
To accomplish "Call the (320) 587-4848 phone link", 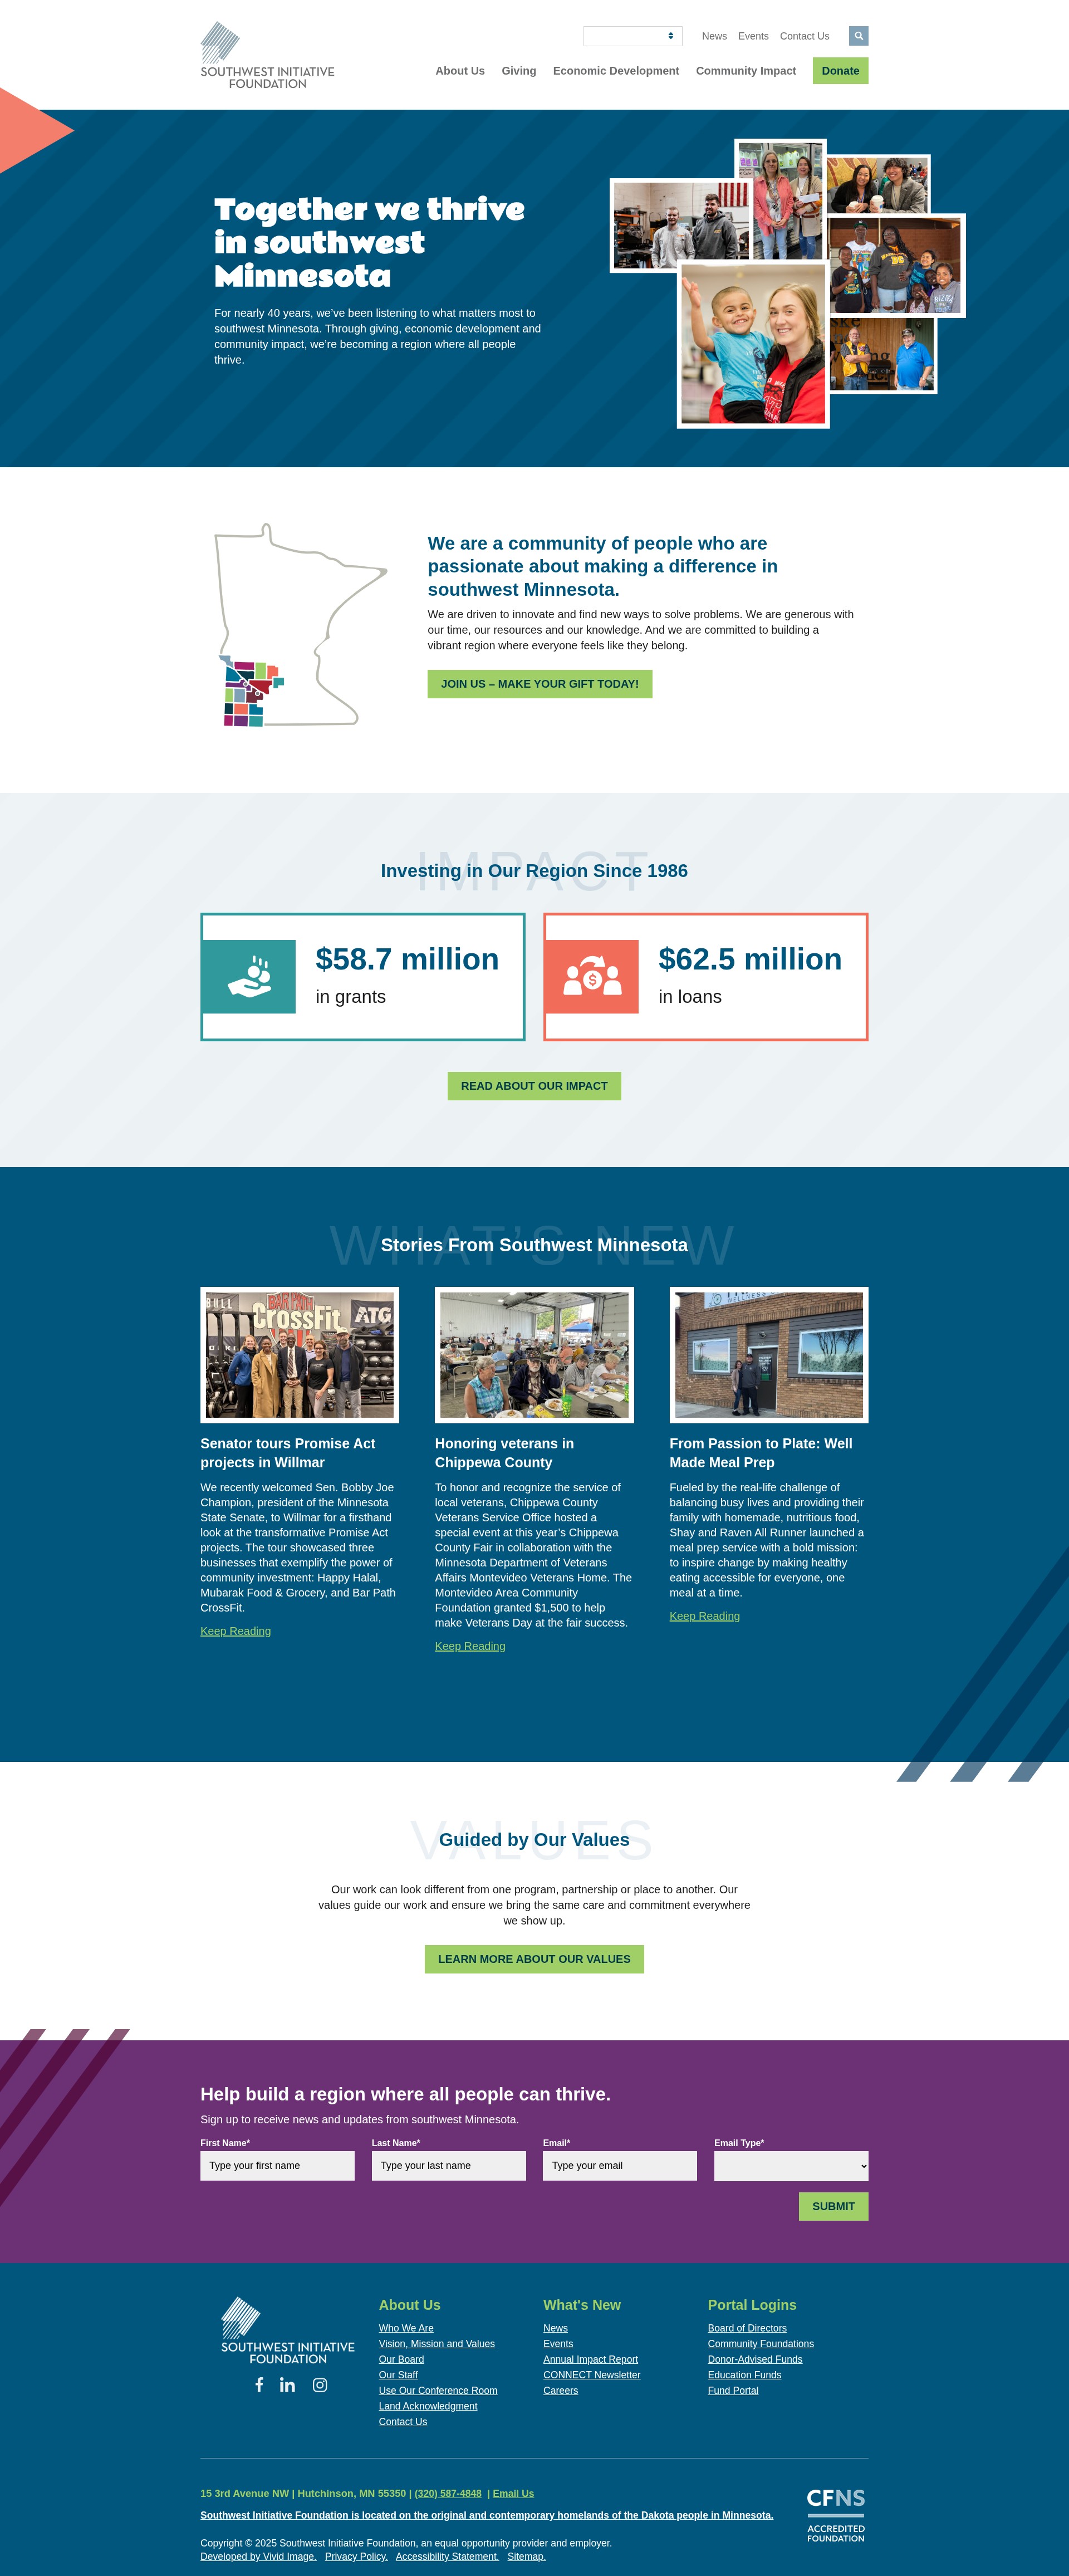I will click(x=448, y=2493).
